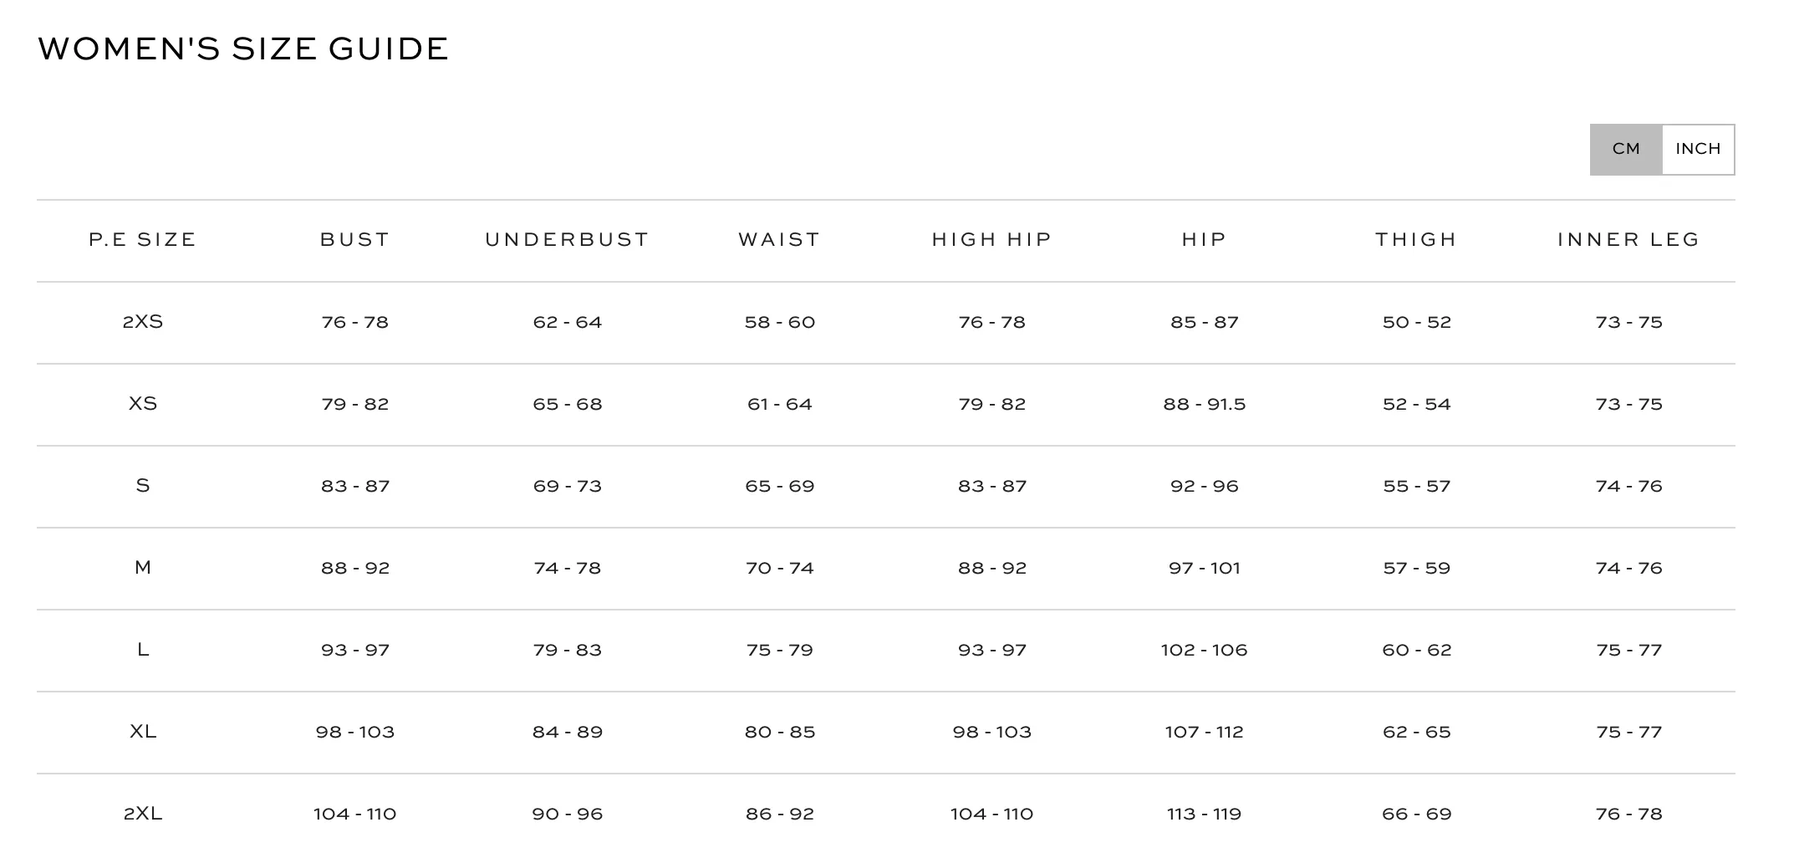Viewport: 1794px width, 853px height.
Task: Select the HIGH HIP column header
Action: (x=992, y=240)
